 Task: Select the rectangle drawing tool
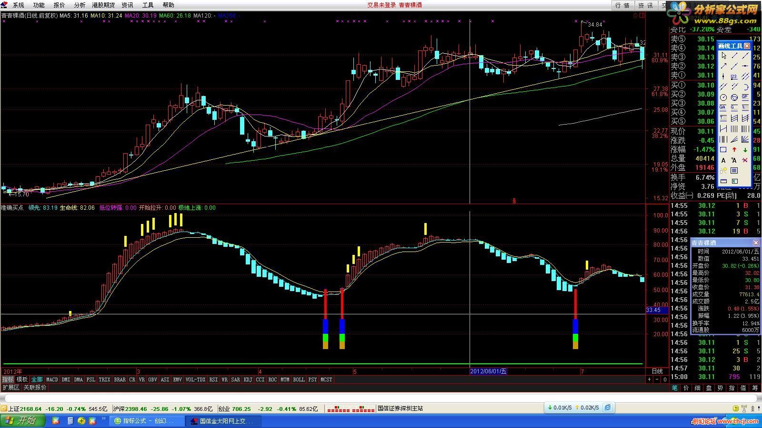[724, 150]
